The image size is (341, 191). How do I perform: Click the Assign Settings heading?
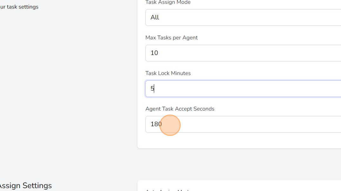tap(25, 185)
